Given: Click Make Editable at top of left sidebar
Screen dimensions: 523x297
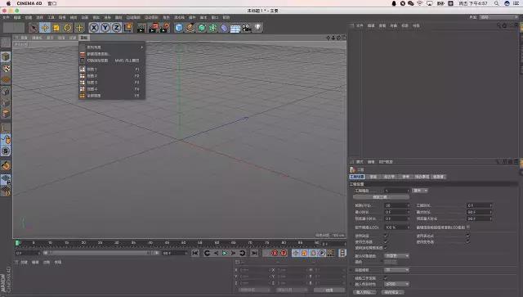Looking at the screenshot, I should pyautogui.click(x=6, y=43).
